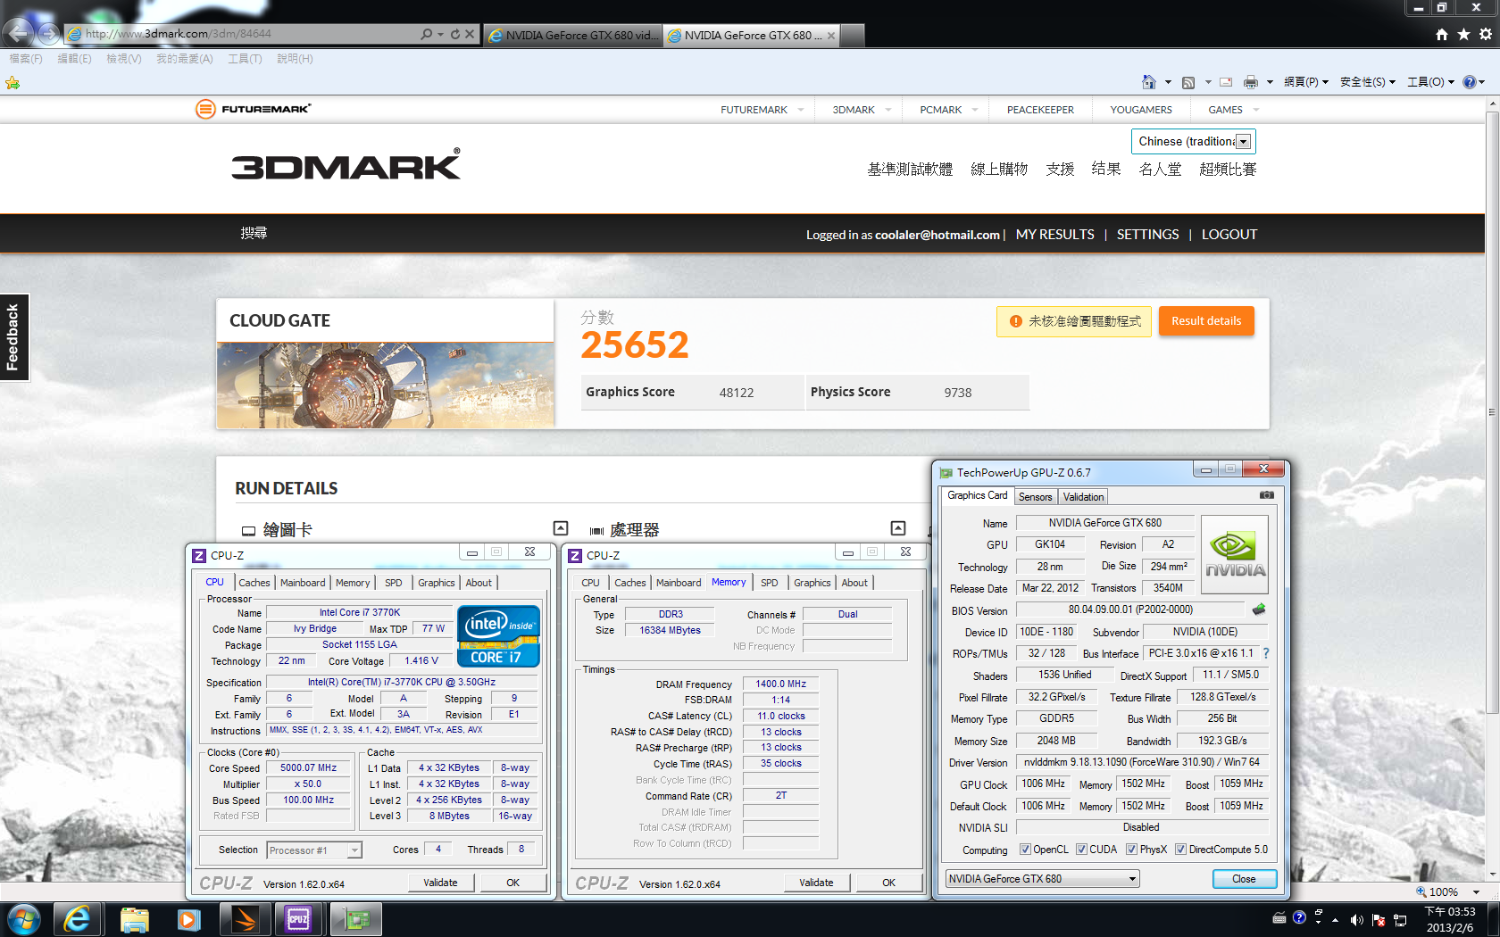Click the add-to-favorites bar star icon
Screen dimensions: 1500x937
tap(12, 82)
